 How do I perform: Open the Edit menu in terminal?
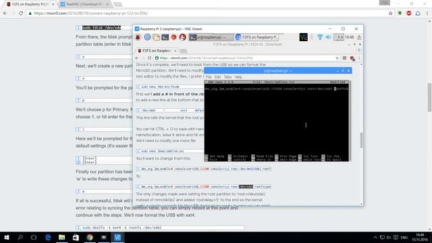[217, 77]
